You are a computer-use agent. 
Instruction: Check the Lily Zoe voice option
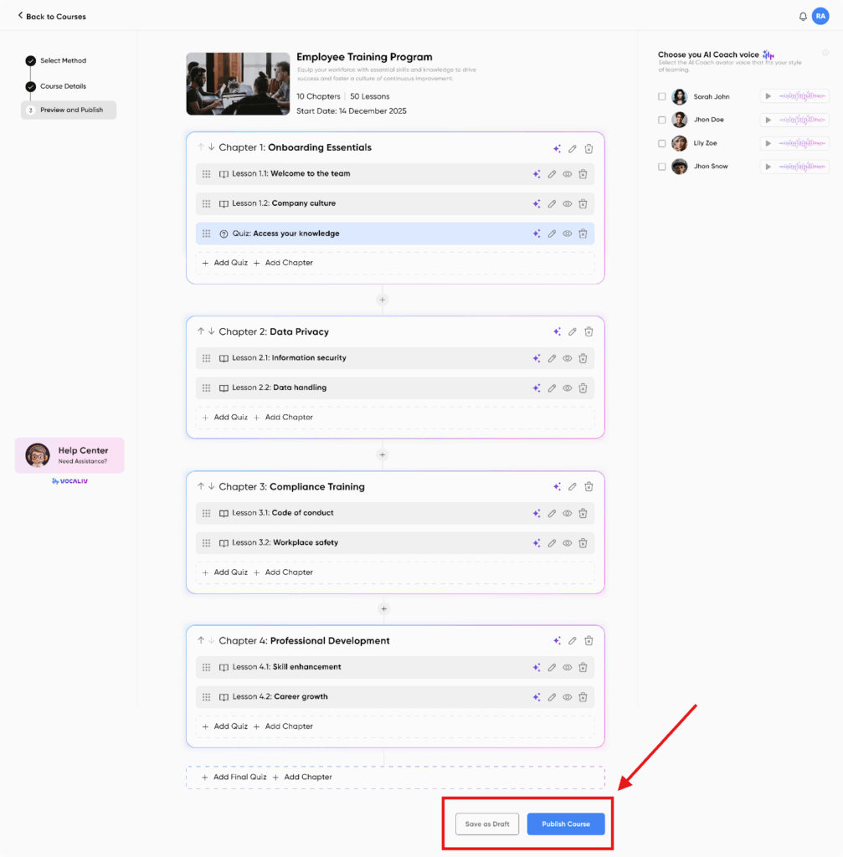click(x=662, y=143)
